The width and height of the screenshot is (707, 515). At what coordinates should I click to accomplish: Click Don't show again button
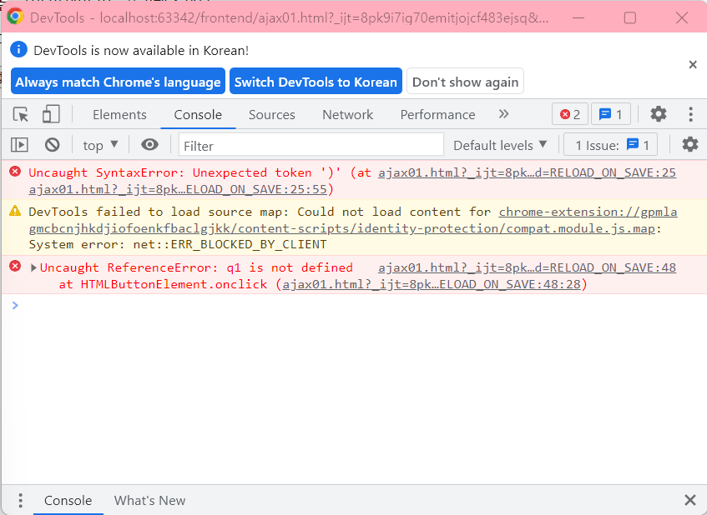pos(465,82)
